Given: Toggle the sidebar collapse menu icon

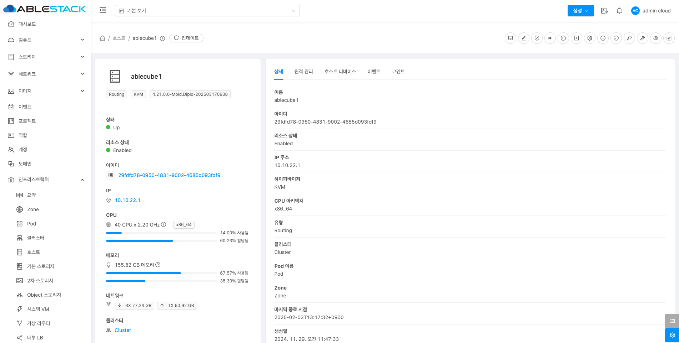Looking at the screenshot, I should [103, 10].
